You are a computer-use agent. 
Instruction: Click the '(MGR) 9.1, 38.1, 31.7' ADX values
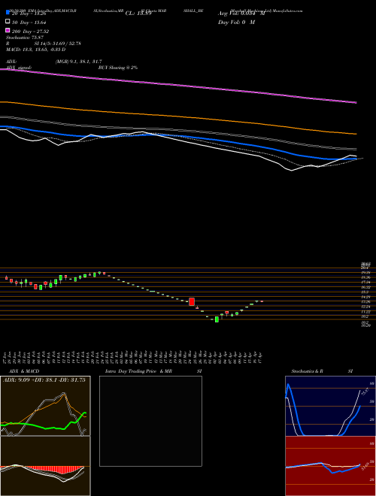[78, 62]
